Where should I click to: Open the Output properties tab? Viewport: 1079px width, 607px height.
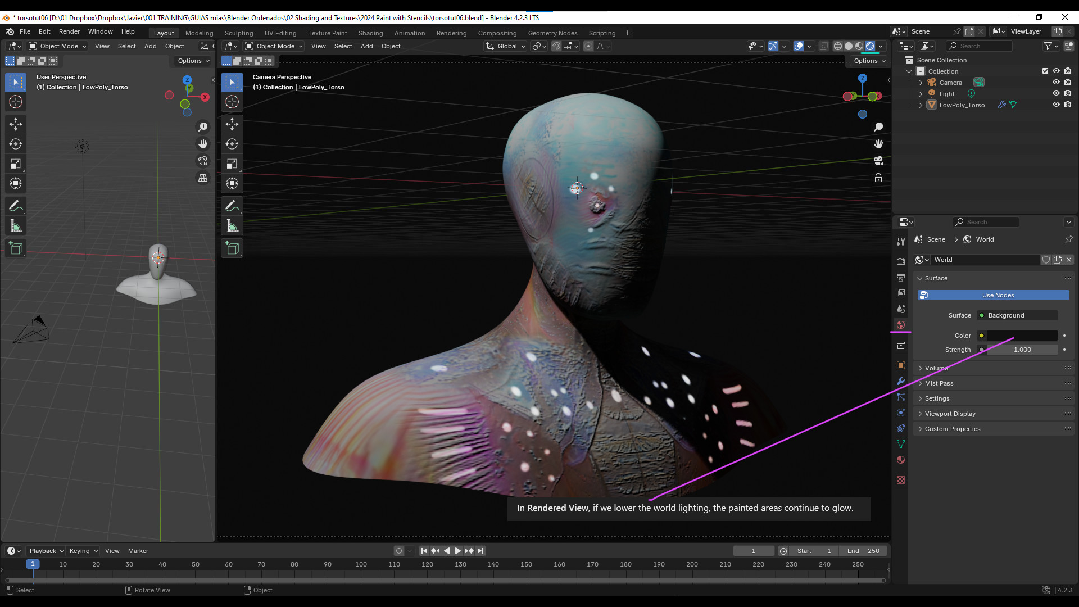pos(901,278)
